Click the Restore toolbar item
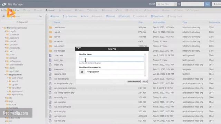 click(92, 10)
